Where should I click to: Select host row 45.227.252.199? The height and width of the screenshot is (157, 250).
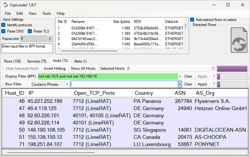click(125, 101)
